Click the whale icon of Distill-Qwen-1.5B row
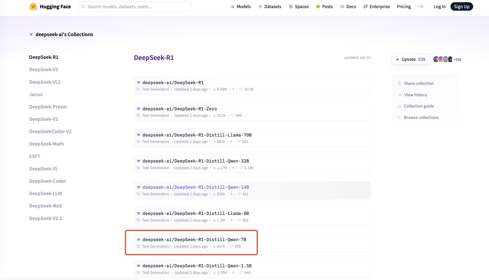Viewport: 489px width, 280px height. (x=139, y=266)
